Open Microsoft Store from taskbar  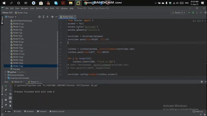pyautogui.click(x=41, y=3)
